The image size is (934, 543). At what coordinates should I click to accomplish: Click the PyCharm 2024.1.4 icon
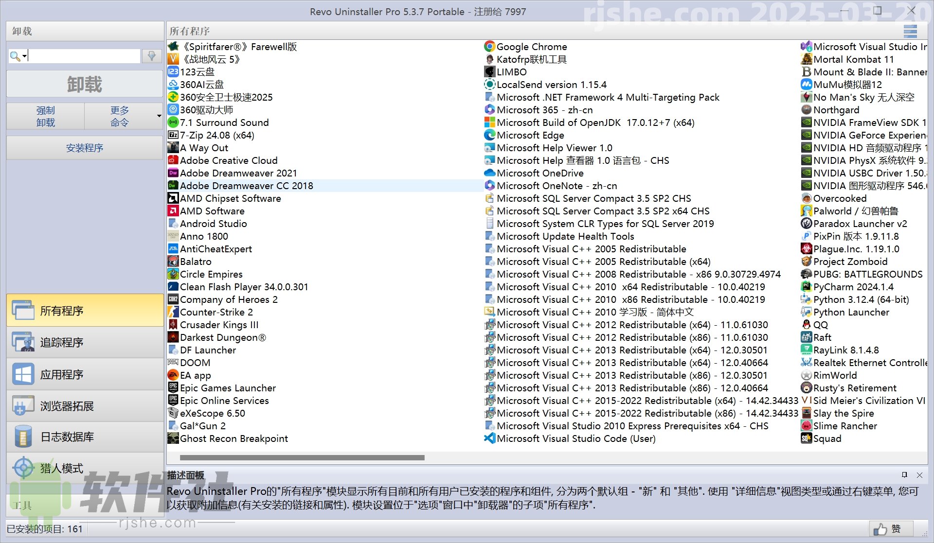(x=806, y=287)
